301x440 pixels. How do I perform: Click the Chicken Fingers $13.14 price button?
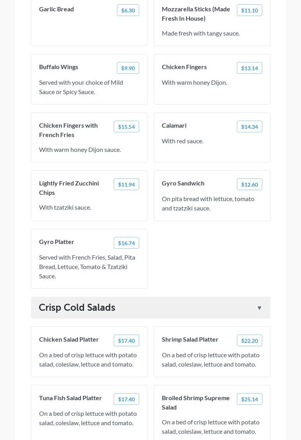coord(249,68)
